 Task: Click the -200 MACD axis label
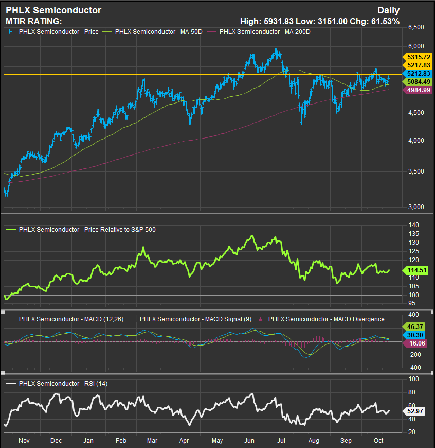tap(414, 355)
